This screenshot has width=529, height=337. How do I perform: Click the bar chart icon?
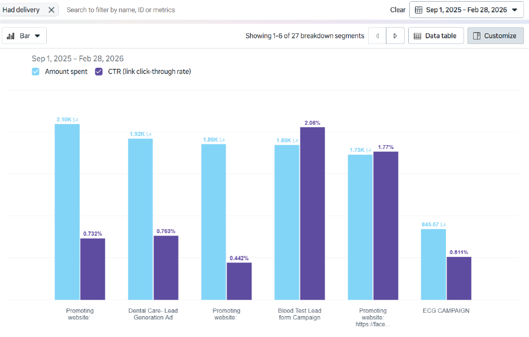pos(11,36)
